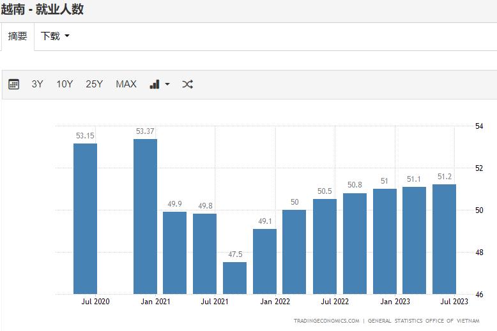Click the 47.5 lowest bar

coord(234,278)
